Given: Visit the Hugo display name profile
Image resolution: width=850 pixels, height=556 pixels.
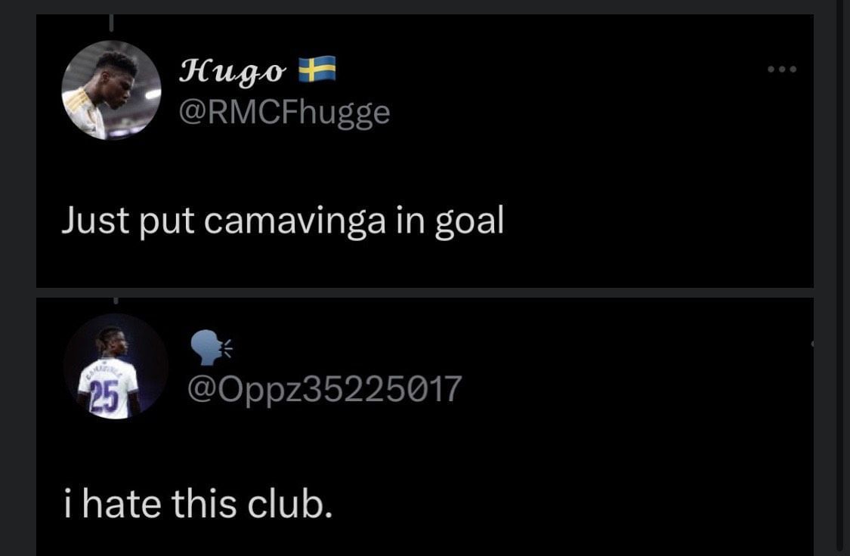Looking at the screenshot, I should (232, 72).
